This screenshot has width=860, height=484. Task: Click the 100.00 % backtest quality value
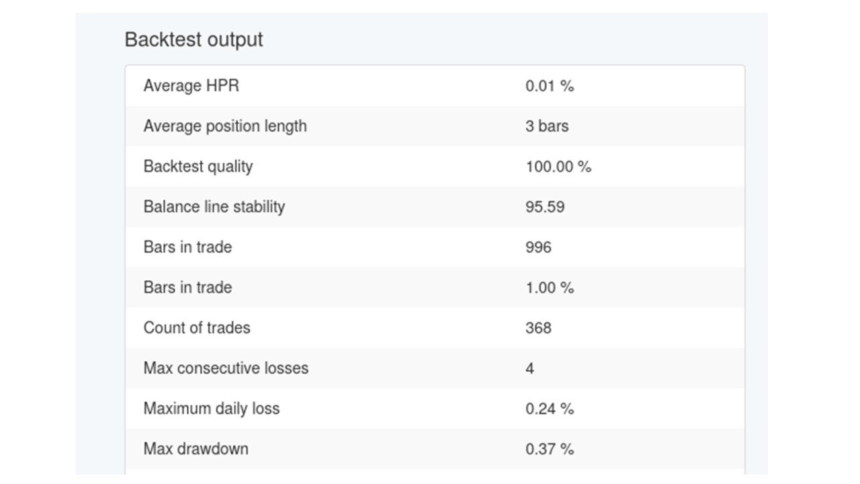558,167
